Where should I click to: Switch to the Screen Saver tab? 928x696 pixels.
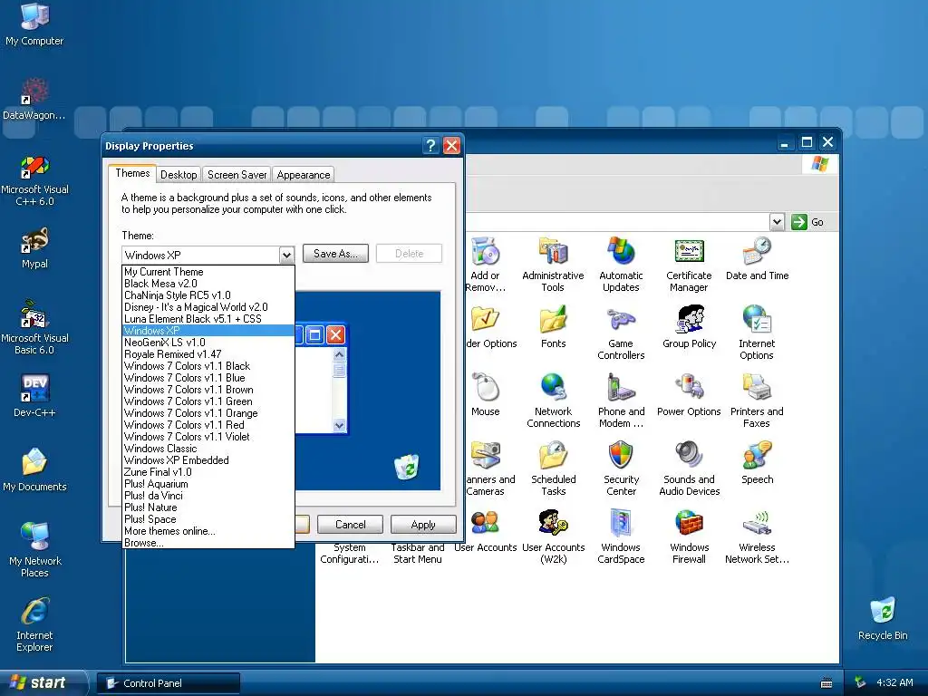tap(237, 175)
